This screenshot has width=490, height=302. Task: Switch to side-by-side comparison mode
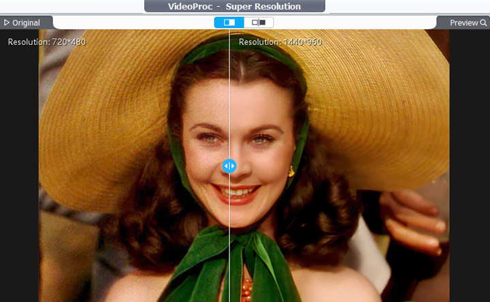259,22
